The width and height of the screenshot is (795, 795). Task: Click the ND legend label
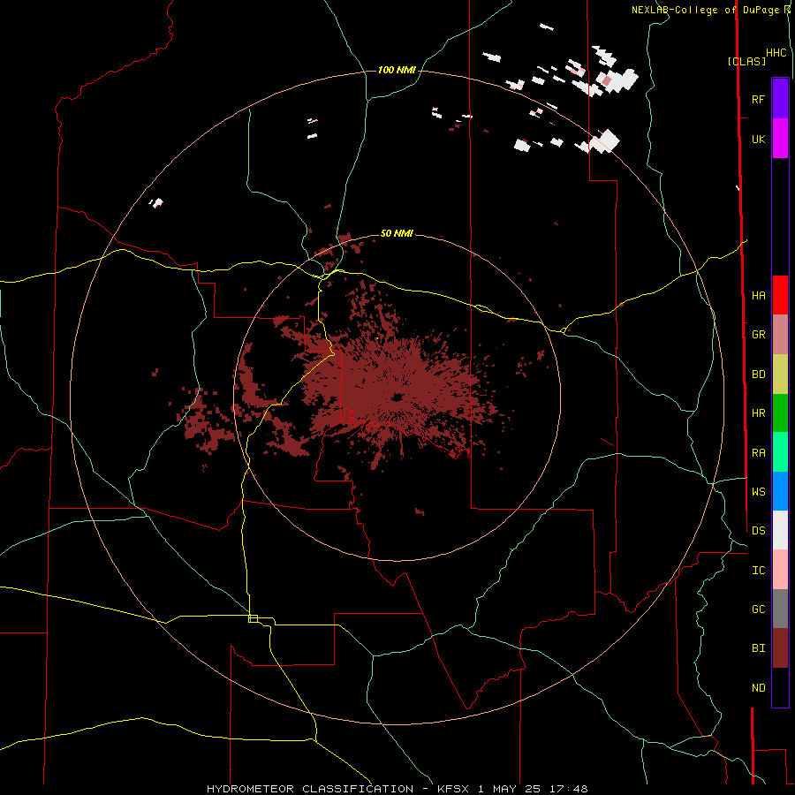click(x=758, y=688)
